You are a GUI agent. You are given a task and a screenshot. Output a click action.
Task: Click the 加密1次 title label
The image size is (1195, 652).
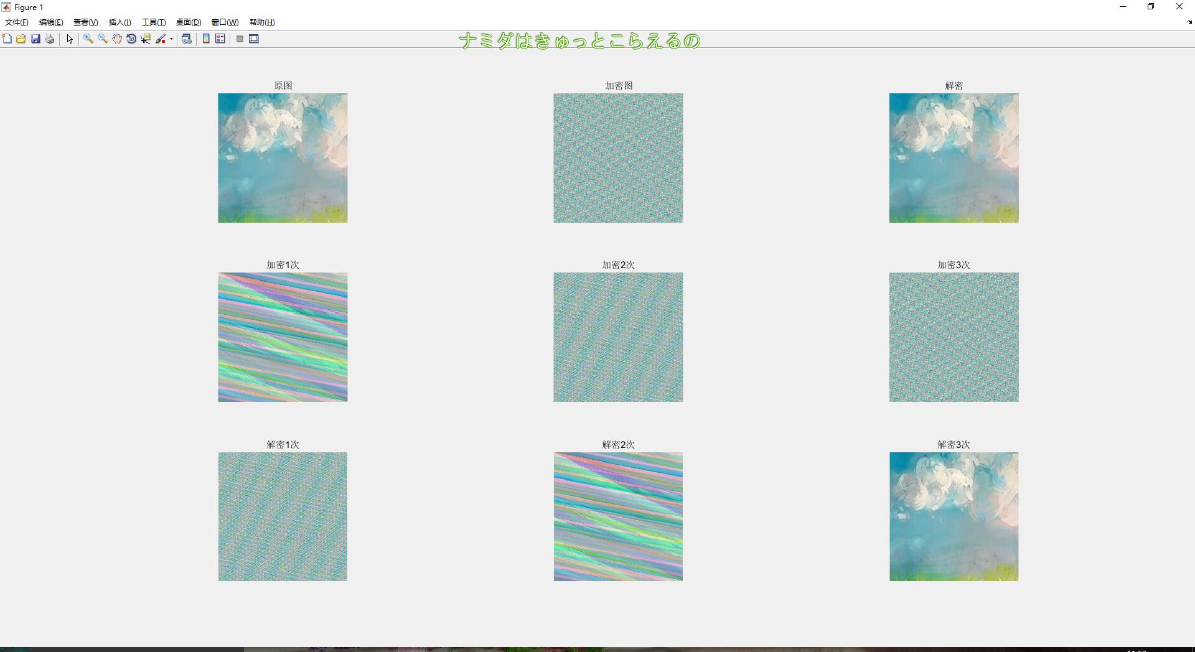pyautogui.click(x=283, y=265)
